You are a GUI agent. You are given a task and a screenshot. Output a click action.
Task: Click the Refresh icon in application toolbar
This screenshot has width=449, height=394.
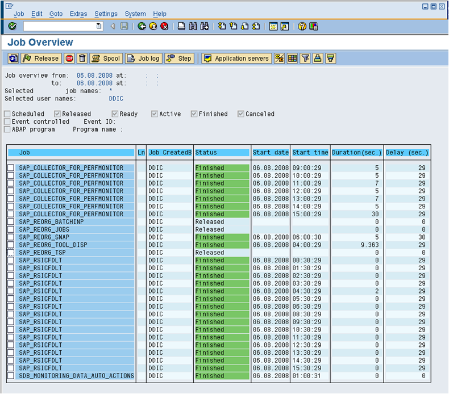(x=13, y=58)
